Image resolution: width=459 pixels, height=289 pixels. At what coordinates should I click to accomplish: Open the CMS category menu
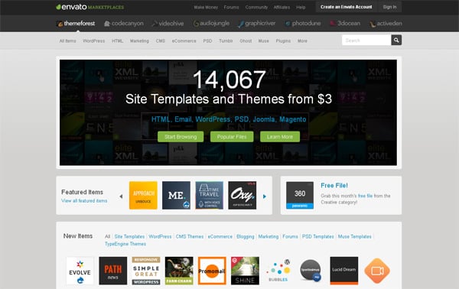tap(161, 41)
